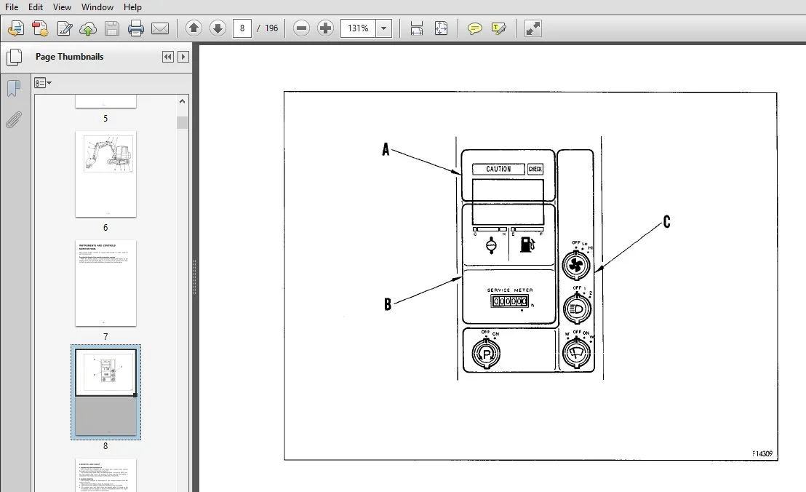Go to previous page arrow
Viewport: 806px width, 492px height.
193,28
